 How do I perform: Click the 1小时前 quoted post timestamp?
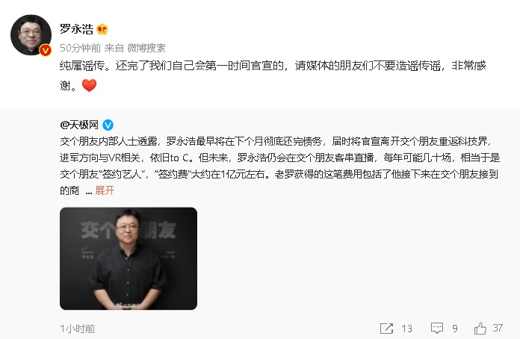pyautogui.click(x=77, y=329)
